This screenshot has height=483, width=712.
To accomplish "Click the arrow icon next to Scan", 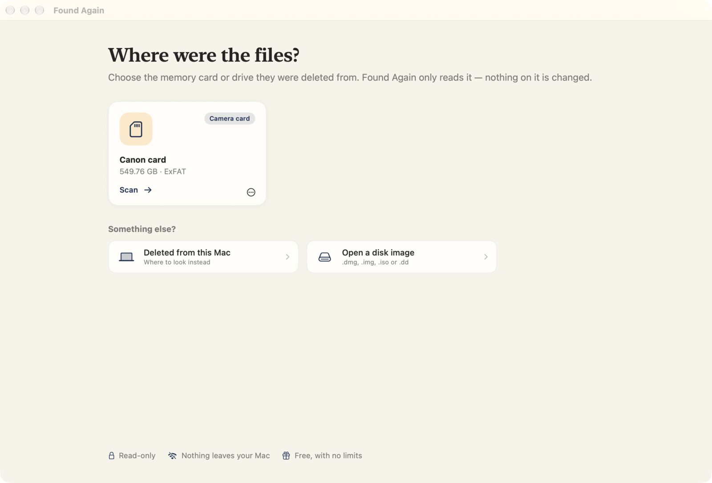I will (148, 190).
